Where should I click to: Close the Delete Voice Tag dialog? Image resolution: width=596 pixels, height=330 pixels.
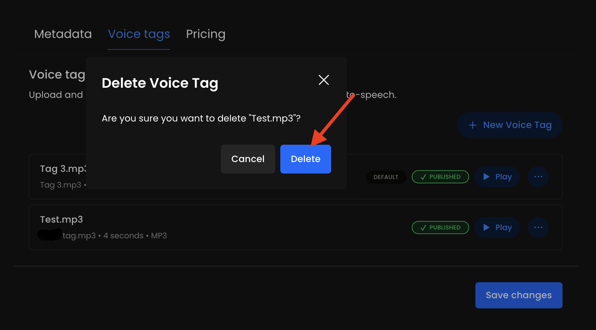point(324,80)
